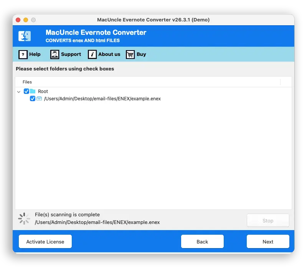Click the Activate License button
Viewport: 307px width, 268px height.
[x=45, y=242]
